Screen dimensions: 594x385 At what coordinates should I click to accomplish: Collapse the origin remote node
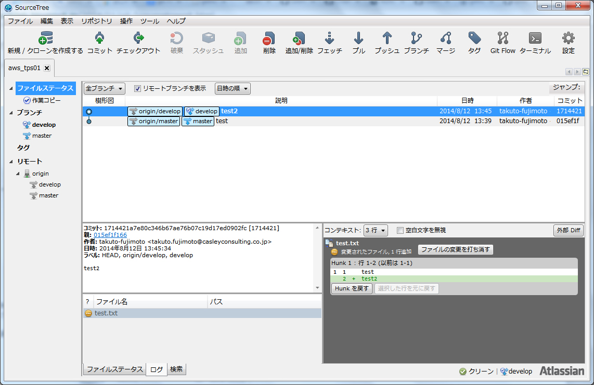(18, 174)
